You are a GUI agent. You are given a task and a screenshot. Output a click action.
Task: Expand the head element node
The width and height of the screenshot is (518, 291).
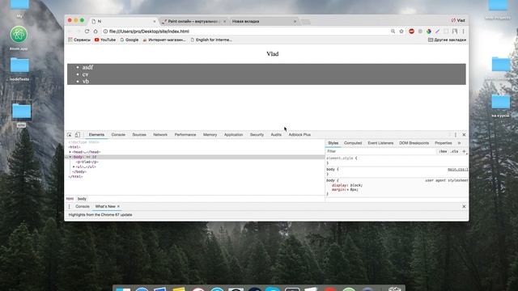coord(70,152)
